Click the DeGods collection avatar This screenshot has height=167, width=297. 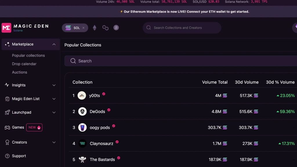82,112
